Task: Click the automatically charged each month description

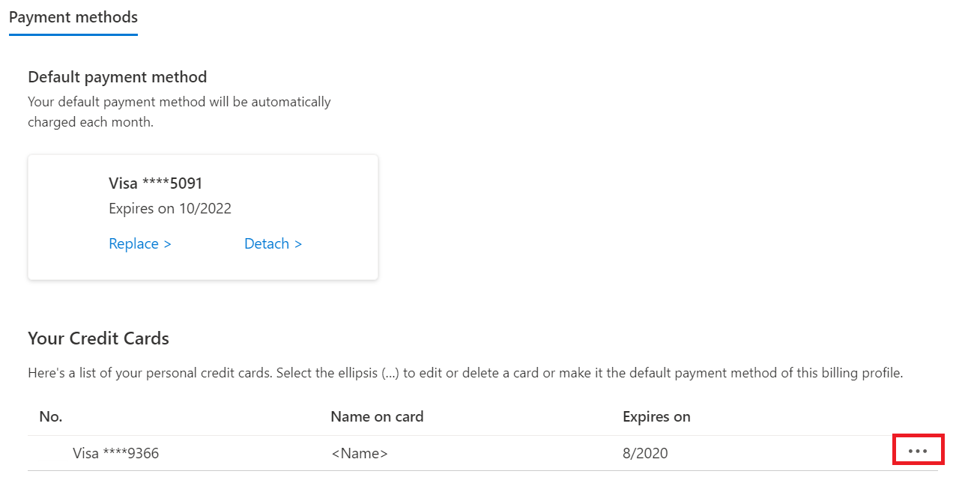Action: coord(179,112)
